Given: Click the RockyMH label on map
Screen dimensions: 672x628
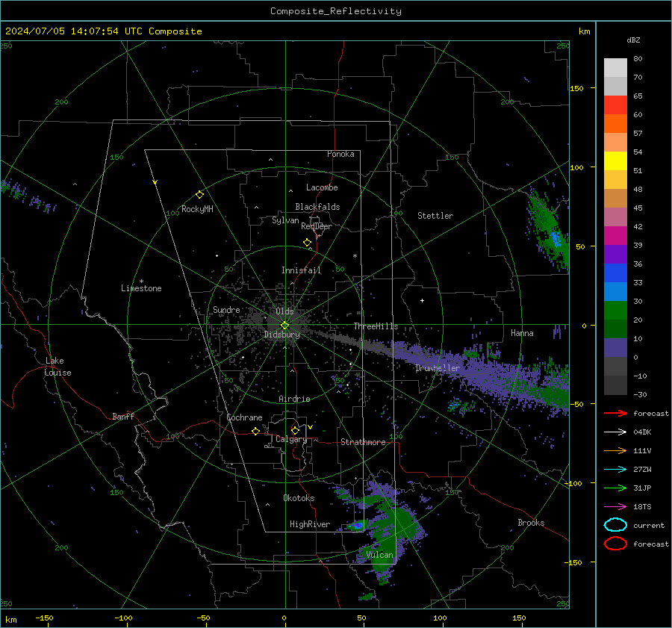Looking at the screenshot, I should [x=197, y=209].
